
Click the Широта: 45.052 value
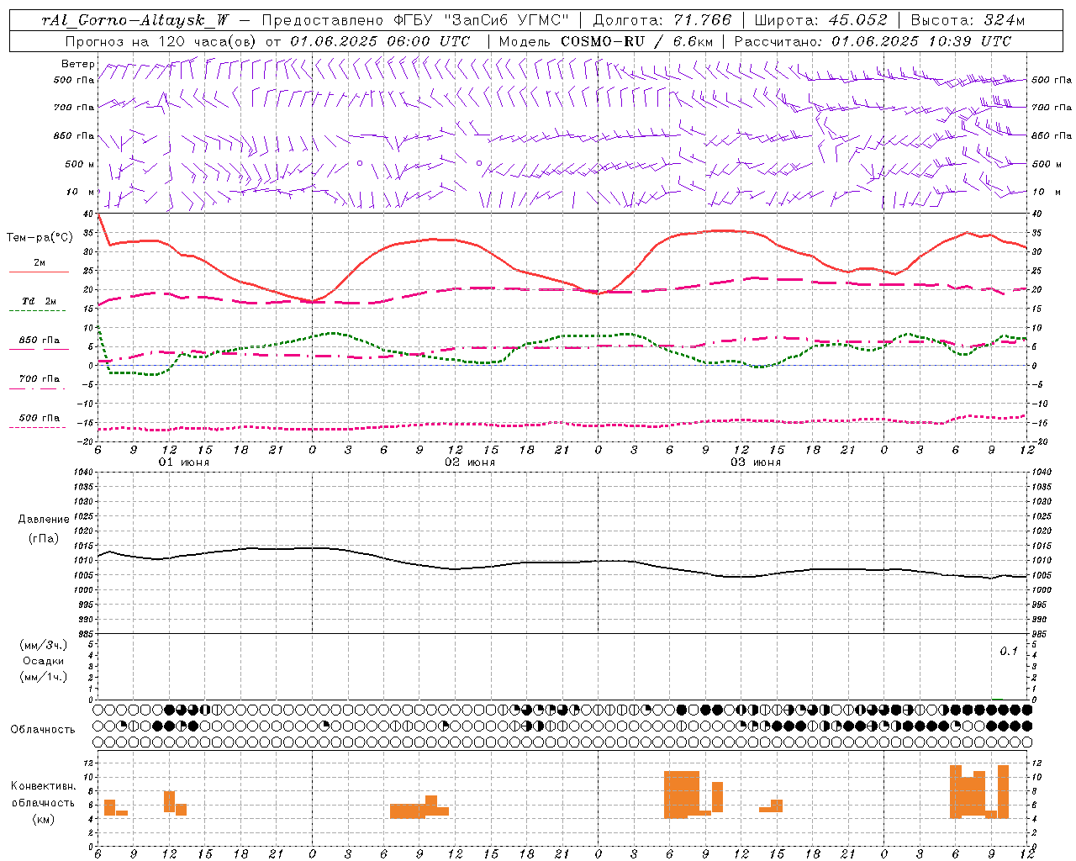pos(821,20)
